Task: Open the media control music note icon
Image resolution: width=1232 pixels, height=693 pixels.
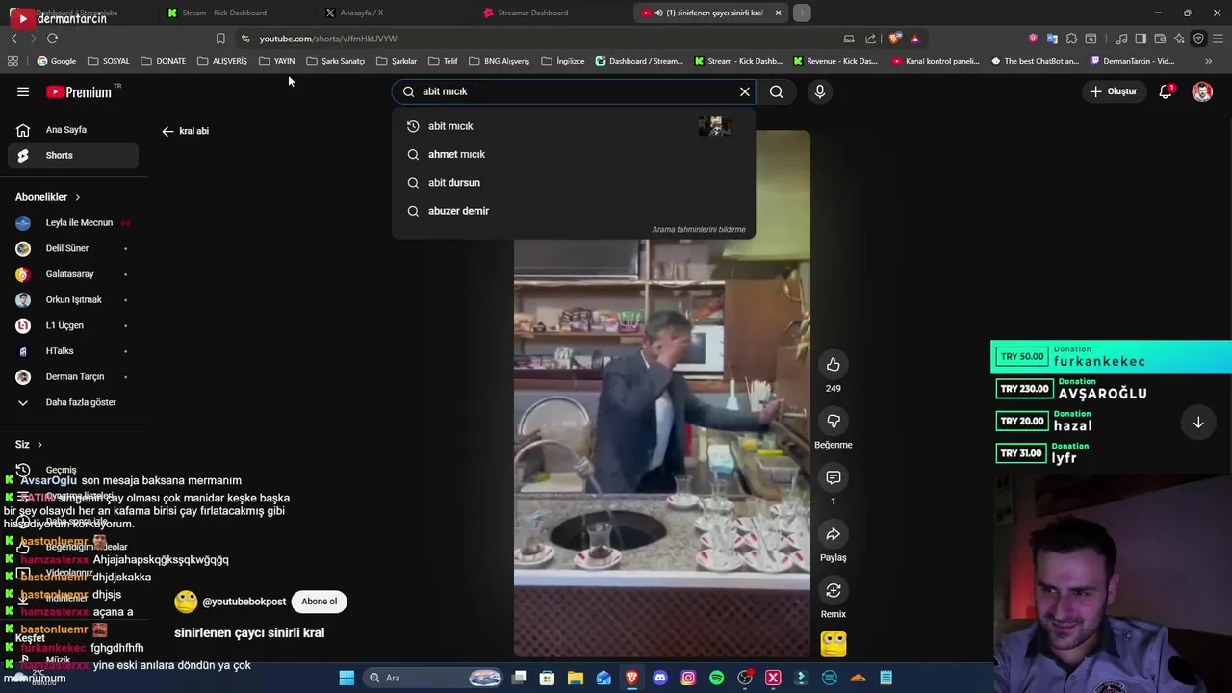Action: pyautogui.click(x=1121, y=38)
